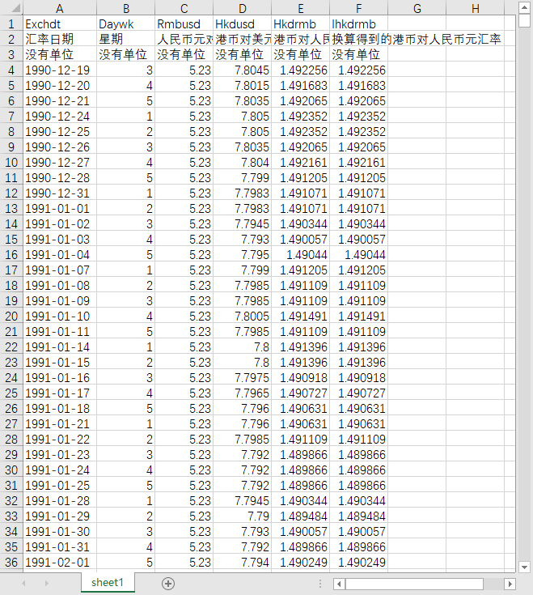The height and width of the screenshot is (595, 533).
Task: Go to previous sheet with tab-nav arrow
Action: (x=23, y=583)
